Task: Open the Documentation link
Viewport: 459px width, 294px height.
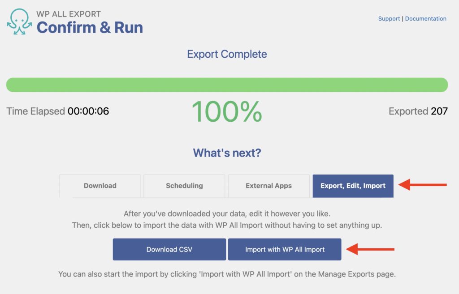Action: pyautogui.click(x=426, y=18)
